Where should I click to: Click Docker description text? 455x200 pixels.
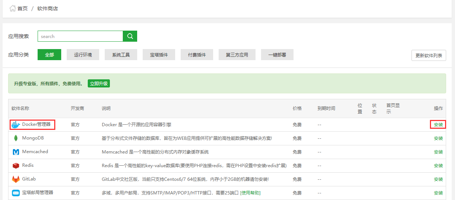pyautogui.click(x=136, y=125)
